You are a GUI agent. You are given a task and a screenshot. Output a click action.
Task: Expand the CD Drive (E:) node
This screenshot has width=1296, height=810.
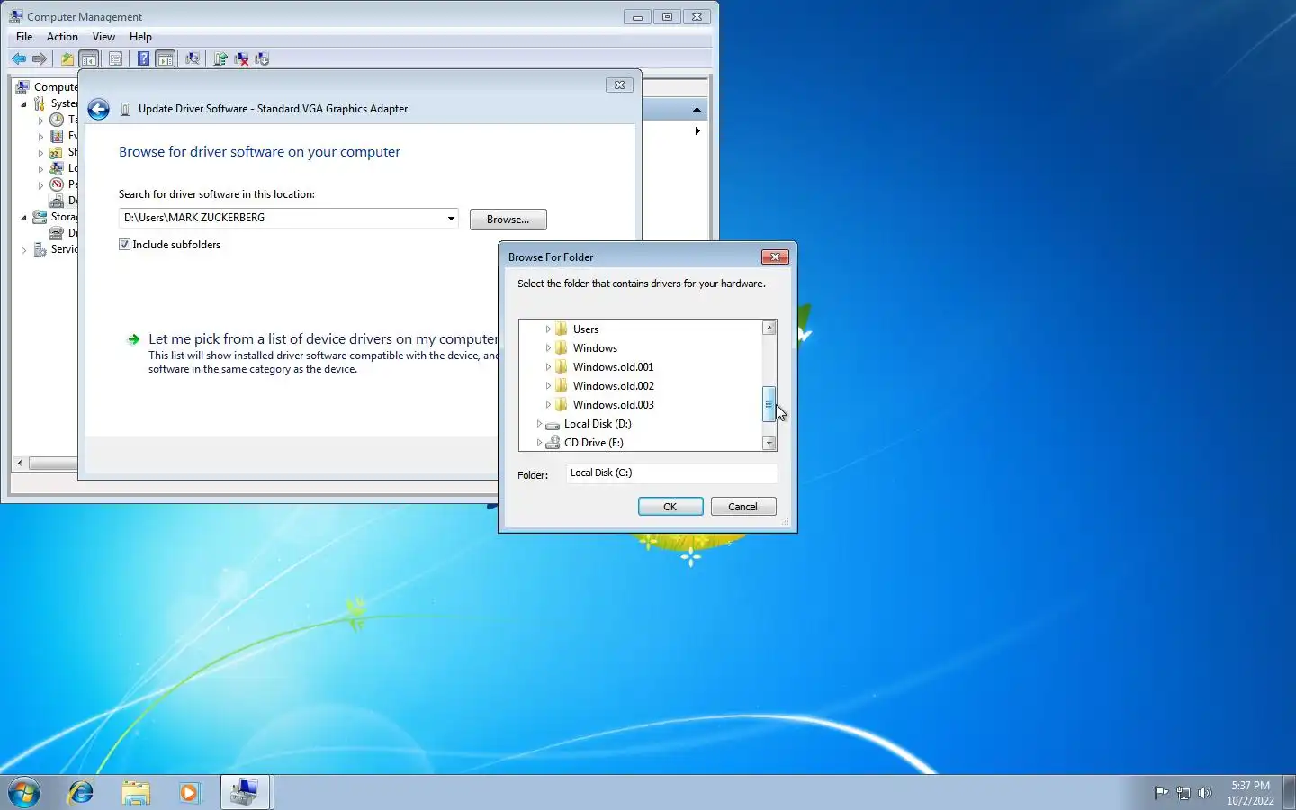539,443
